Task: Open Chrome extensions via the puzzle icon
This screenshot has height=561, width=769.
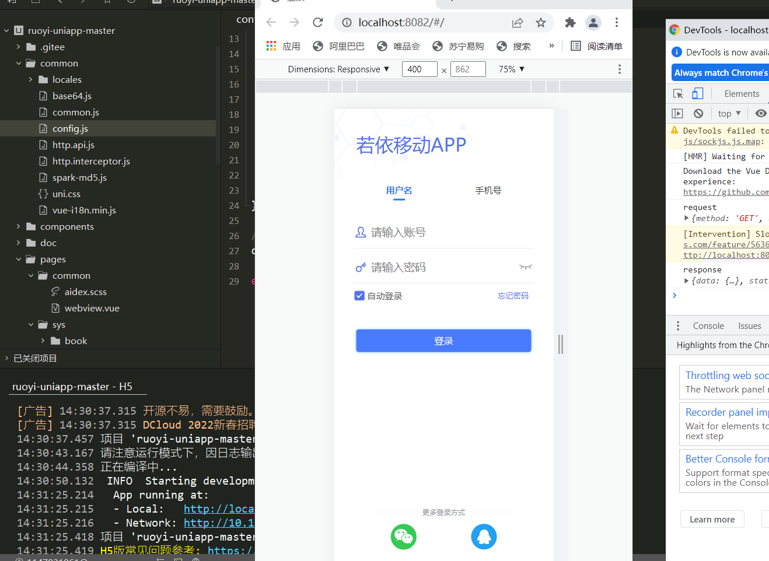Action: click(x=569, y=22)
